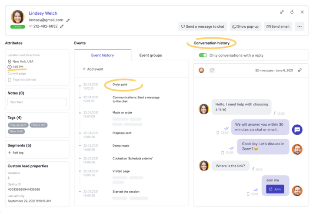Select the 'Phone left' tag

39,125
